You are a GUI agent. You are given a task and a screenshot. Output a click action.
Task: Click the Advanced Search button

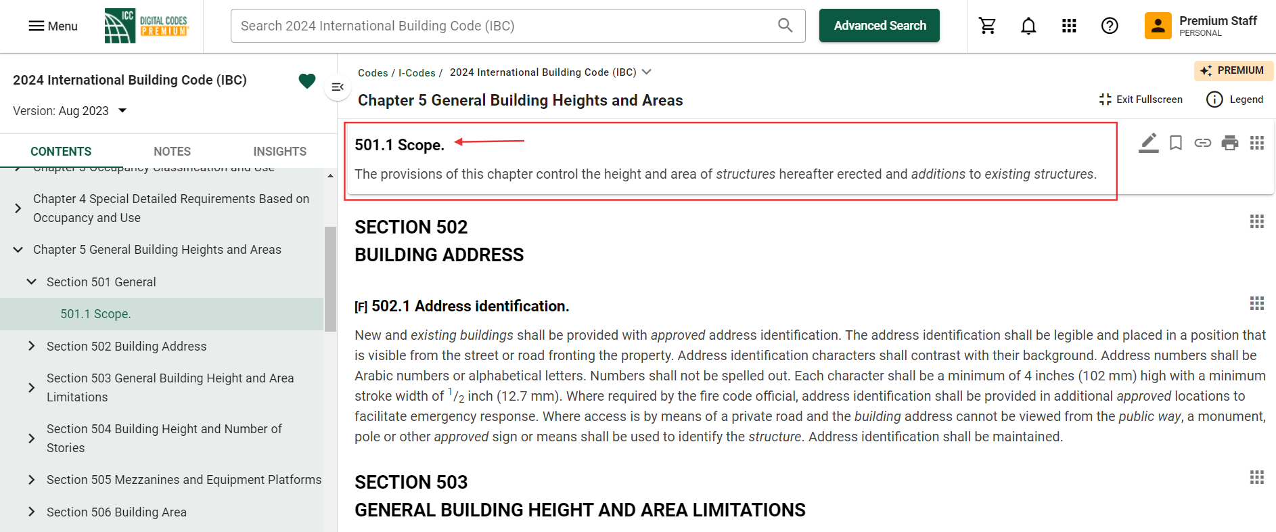tap(879, 26)
